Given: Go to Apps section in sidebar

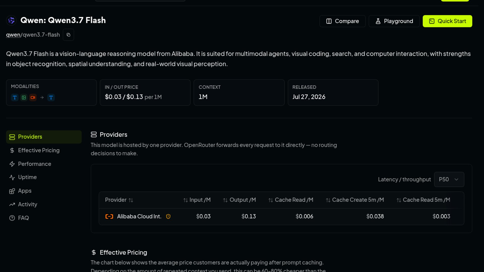Looking at the screenshot, I should pos(44,191).
